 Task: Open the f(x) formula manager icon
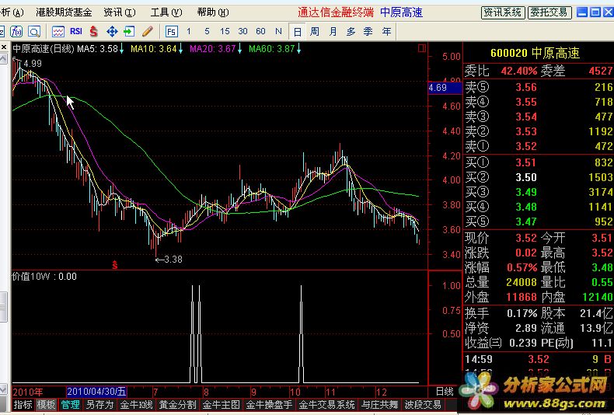coord(17,31)
